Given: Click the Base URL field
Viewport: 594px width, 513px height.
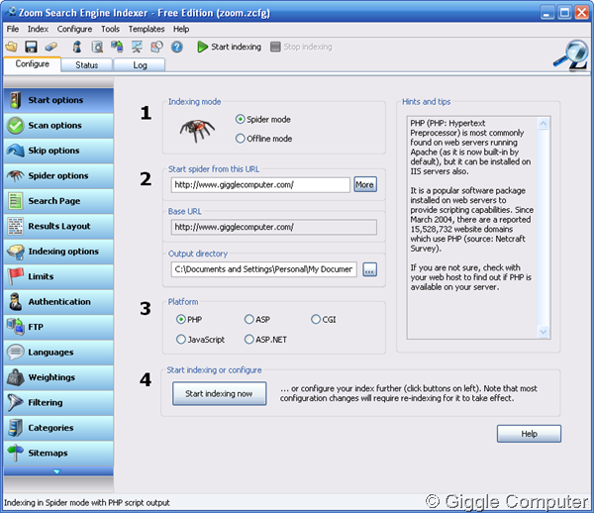Looking at the screenshot, I should tap(274, 227).
